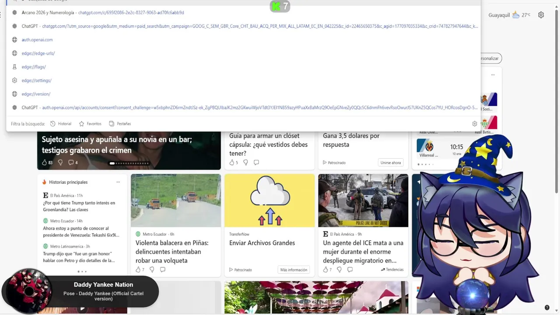Open 'Guía para armar un clóset cápsula' article
This screenshot has height=315, width=560.
point(268,144)
